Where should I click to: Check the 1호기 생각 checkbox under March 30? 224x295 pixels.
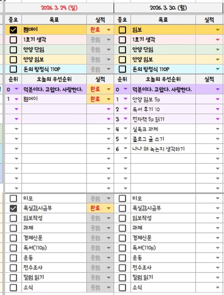(x=122, y=40)
